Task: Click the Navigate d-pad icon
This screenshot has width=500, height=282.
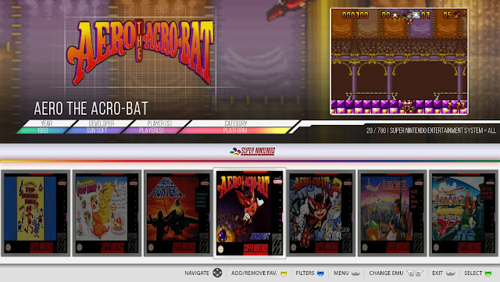Action: pyautogui.click(x=217, y=273)
